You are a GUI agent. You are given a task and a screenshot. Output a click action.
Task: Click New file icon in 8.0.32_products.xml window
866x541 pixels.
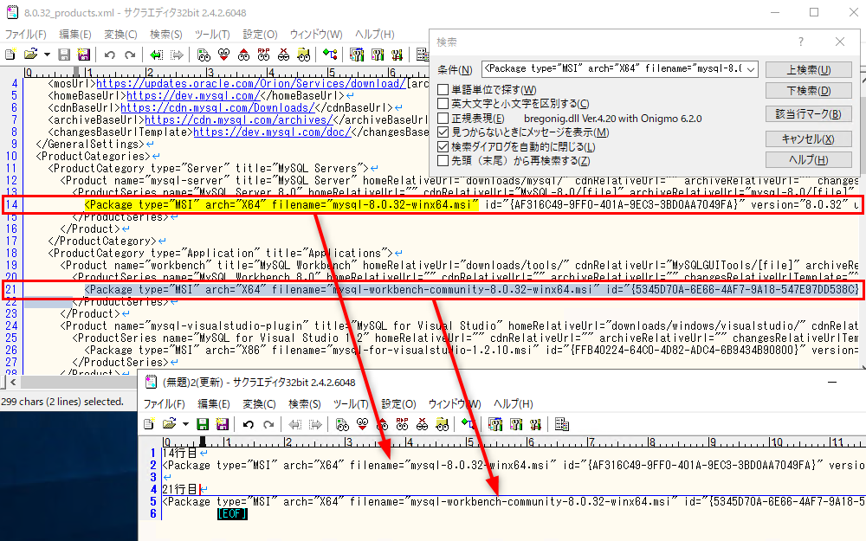10,54
